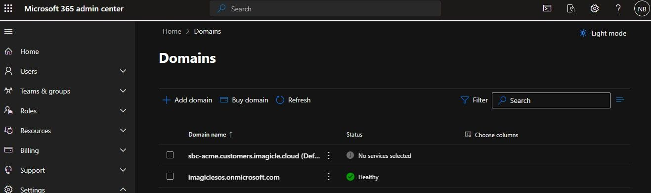Screen dimensions: 651x193
Task: Click the list view options icon
Action: click(x=620, y=100)
